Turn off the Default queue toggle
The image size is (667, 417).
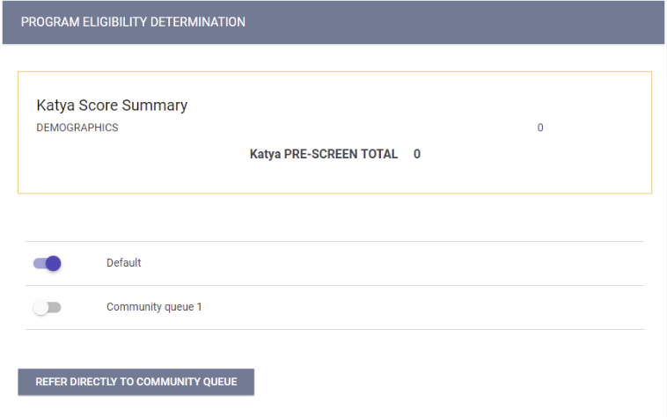pyautogui.click(x=47, y=263)
